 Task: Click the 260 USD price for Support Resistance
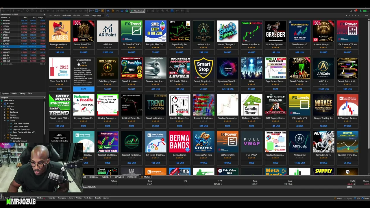(132, 163)
